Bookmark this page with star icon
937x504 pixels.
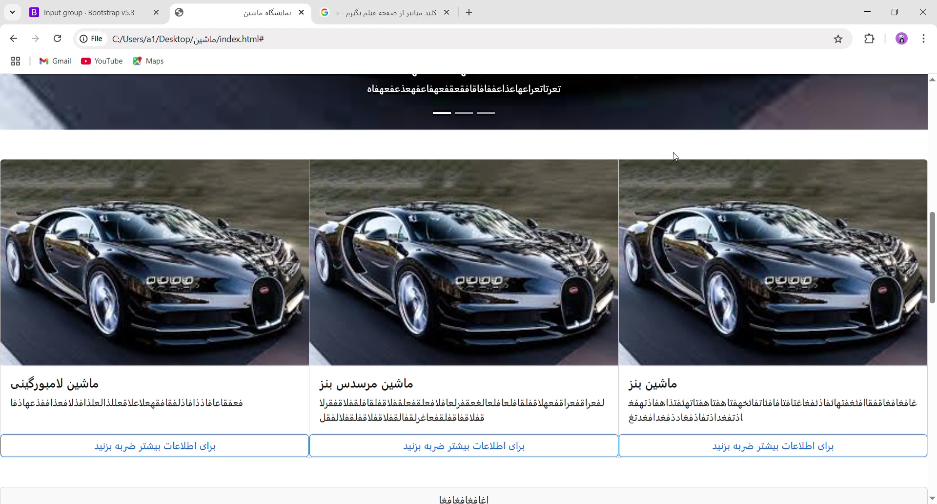[838, 39]
